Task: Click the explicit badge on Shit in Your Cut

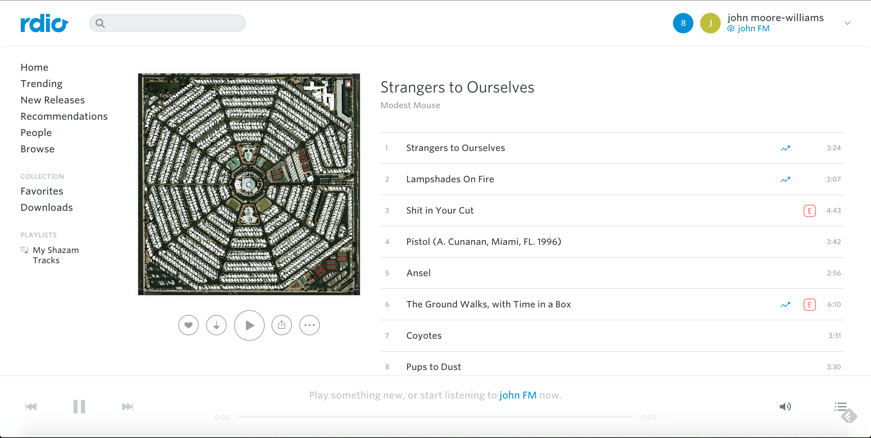Action: [x=810, y=211]
